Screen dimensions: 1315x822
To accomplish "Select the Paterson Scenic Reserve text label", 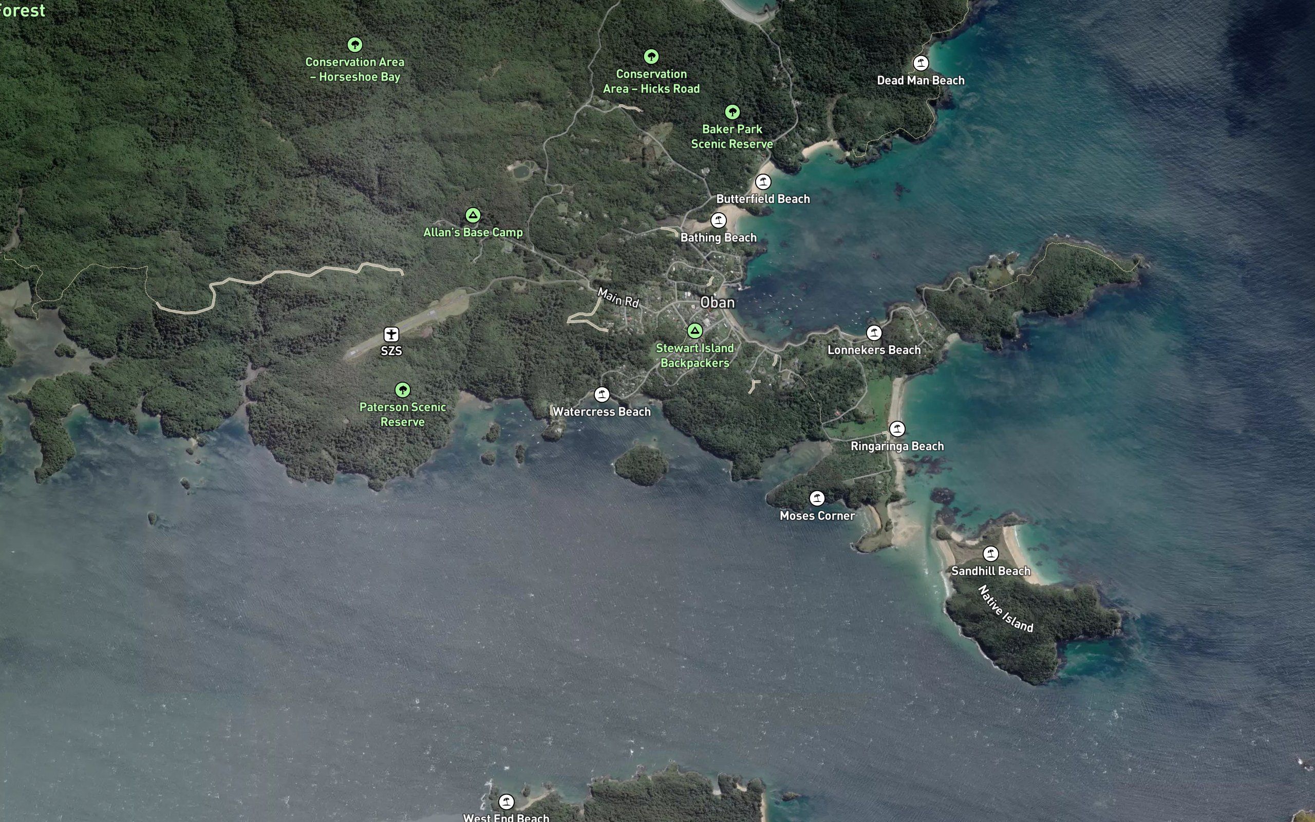I will pos(402,414).
